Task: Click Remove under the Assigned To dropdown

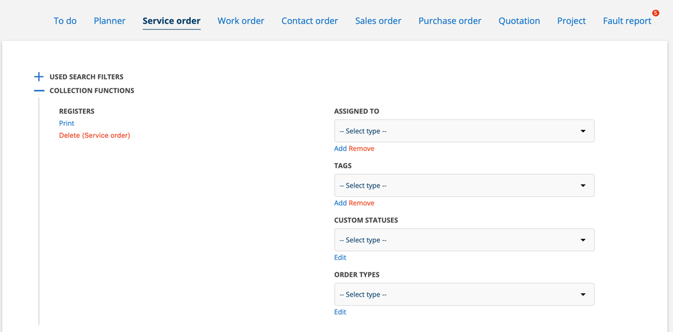Action: pyautogui.click(x=361, y=148)
